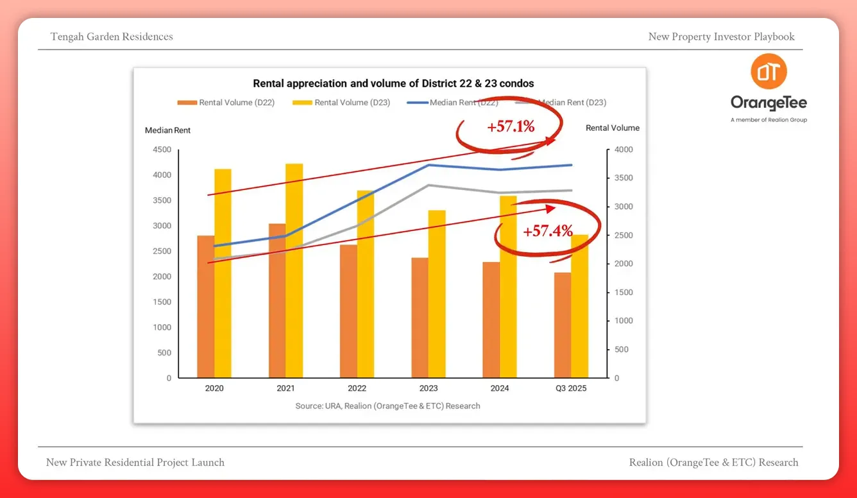857x498 pixels.
Task: Toggle the Rental Volume (D22) legend entry
Action: (x=226, y=102)
